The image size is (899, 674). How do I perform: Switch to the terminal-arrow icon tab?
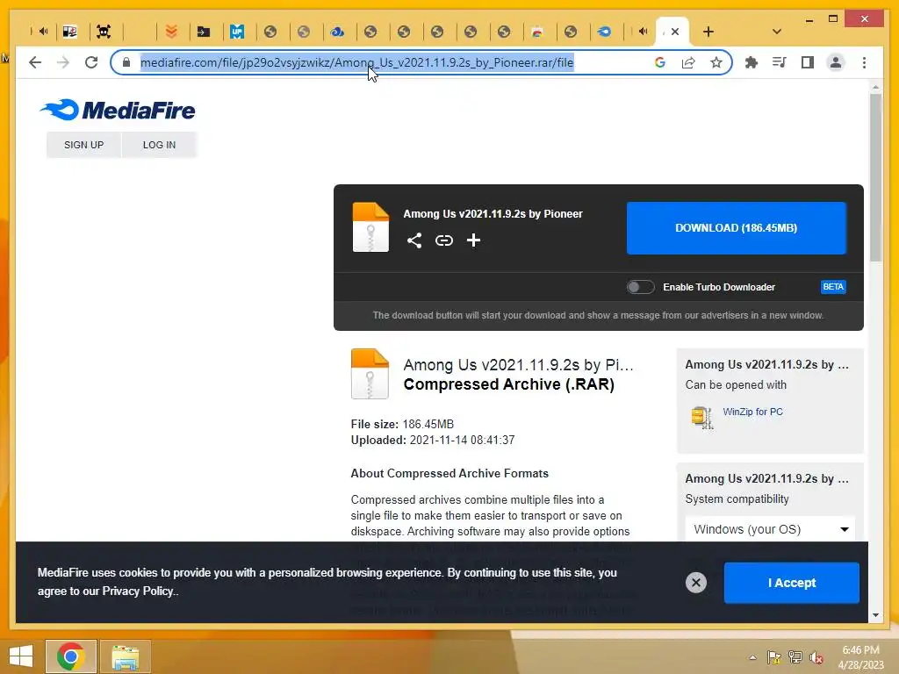(x=204, y=32)
